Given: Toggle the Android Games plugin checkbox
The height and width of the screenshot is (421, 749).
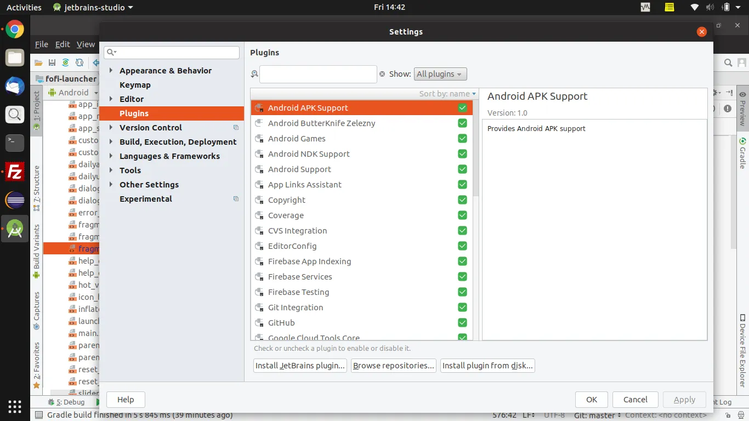Looking at the screenshot, I should pyautogui.click(x=462, y=139).
